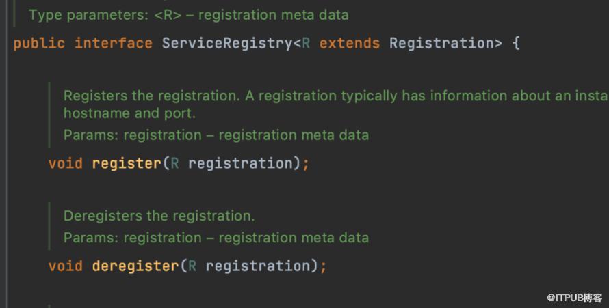Click the R type in register parameters
Screen dimensions: 609x308
(174, 163)
